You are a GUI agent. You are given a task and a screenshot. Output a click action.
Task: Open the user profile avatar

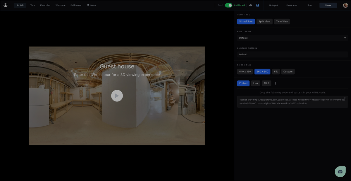[345, 5]
